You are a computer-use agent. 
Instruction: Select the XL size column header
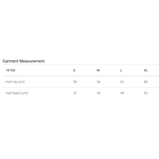(x=146, y=70)
